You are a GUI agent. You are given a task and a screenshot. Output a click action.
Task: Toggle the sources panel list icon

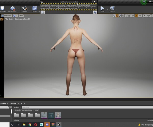[11, 107]
